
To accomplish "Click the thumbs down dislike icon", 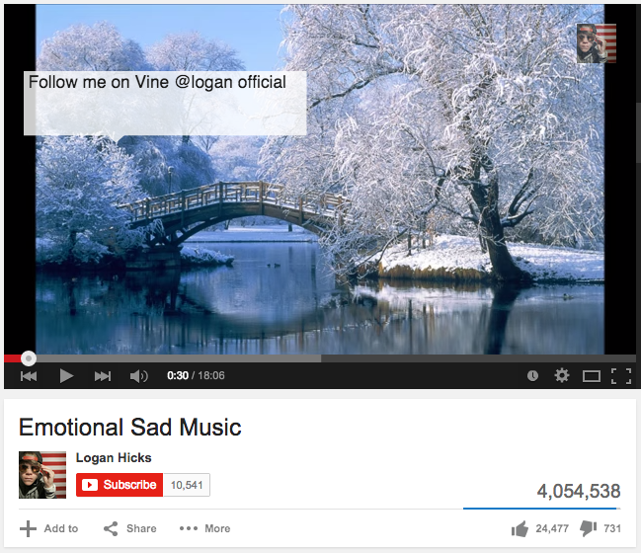I will [x=588, y=529].
